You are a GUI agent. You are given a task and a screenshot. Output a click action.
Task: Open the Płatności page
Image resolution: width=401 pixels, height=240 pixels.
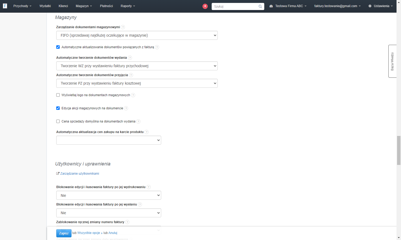point(106,6)
